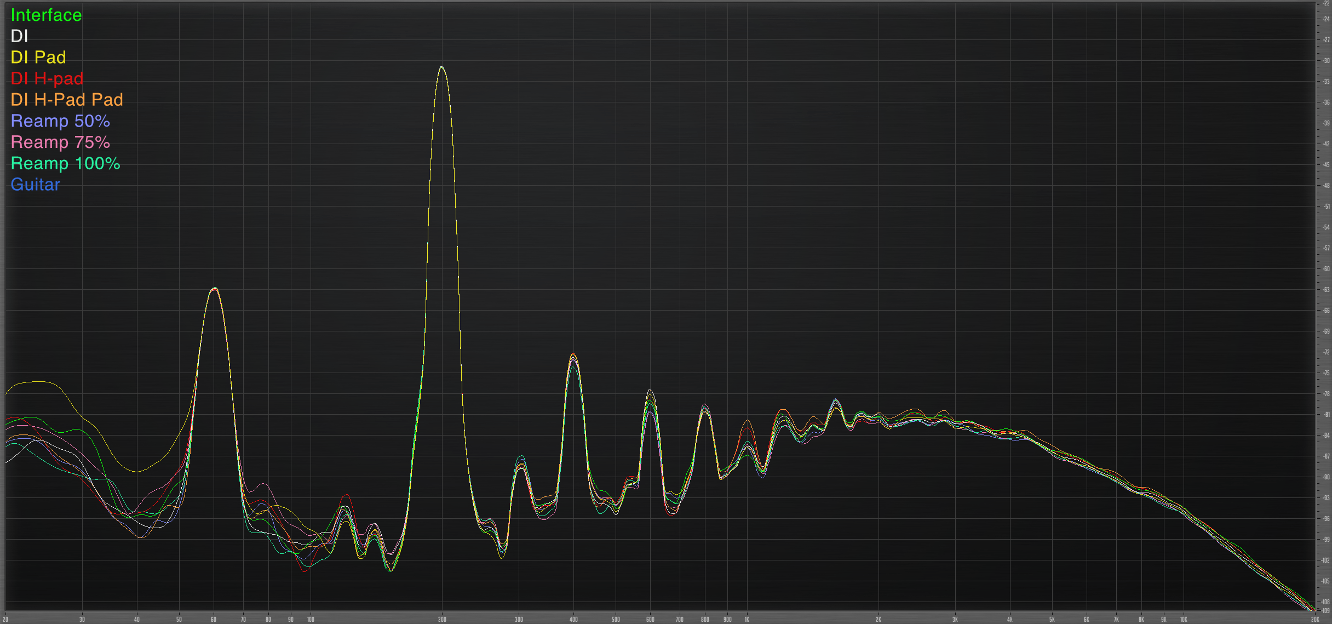1332x624 pixels.
Task: Select the Reamp 100% legend entry
Action: click(65, 163)
